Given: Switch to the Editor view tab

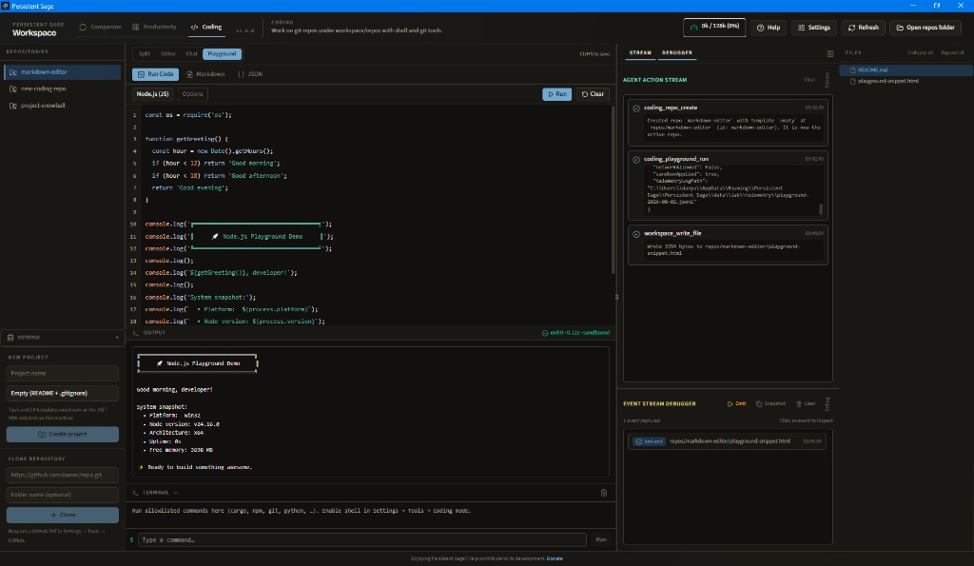Looking at the screenshot, I should pos(168,54).
